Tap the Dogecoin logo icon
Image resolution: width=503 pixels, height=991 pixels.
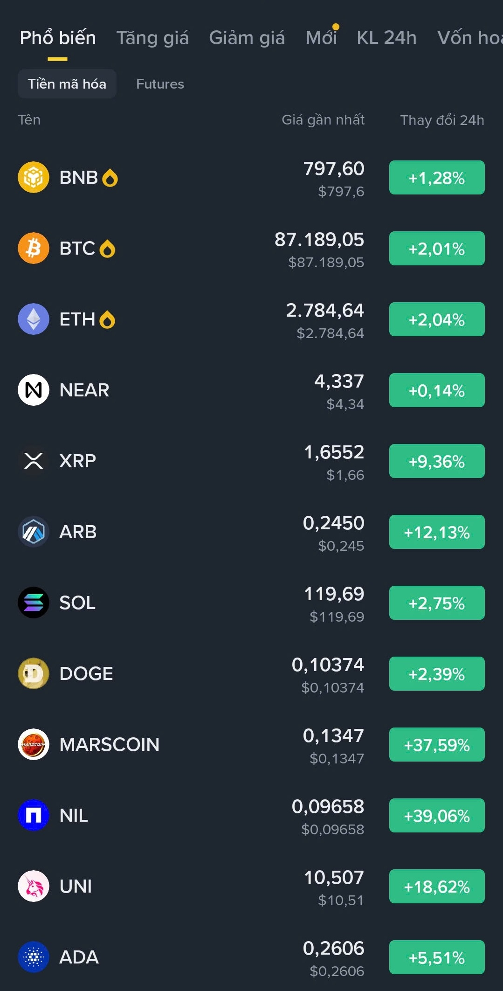tap(34, 673)
